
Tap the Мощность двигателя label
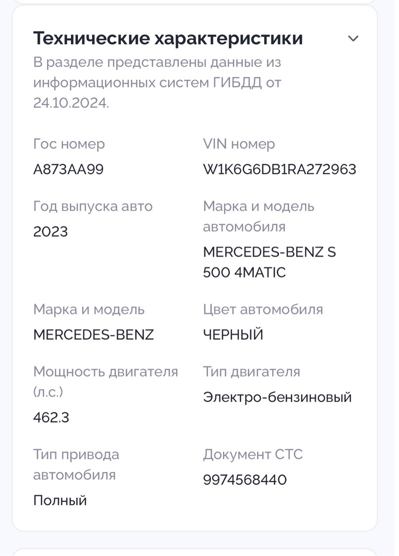[x=106, y=382]
